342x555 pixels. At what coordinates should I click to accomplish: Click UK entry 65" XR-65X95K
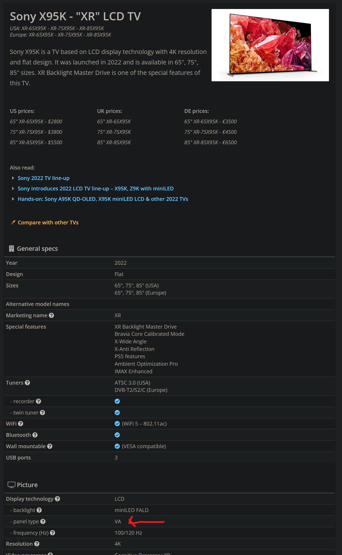pos(114,121)
